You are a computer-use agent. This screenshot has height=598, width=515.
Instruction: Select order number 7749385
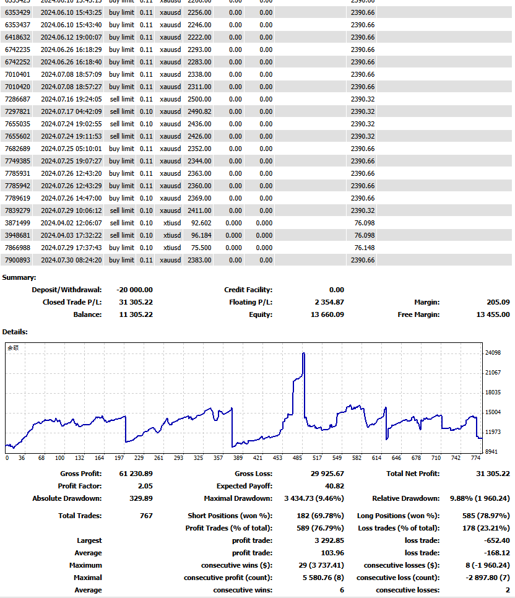[x=17, y=162]
